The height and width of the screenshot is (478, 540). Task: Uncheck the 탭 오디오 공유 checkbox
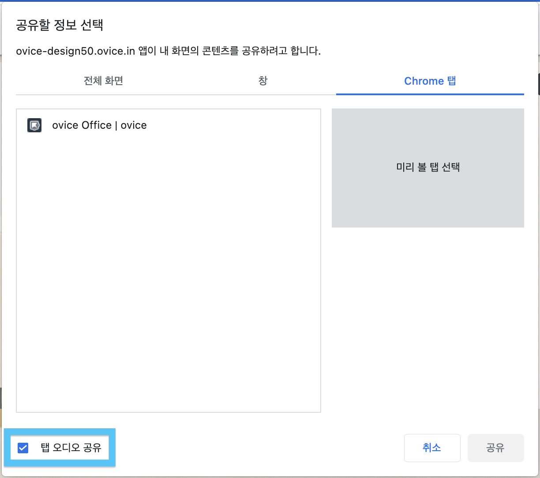(x=23, y=448)
